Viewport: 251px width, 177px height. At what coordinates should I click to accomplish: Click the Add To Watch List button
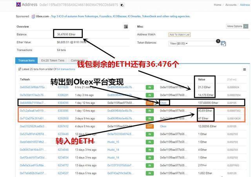180,34
